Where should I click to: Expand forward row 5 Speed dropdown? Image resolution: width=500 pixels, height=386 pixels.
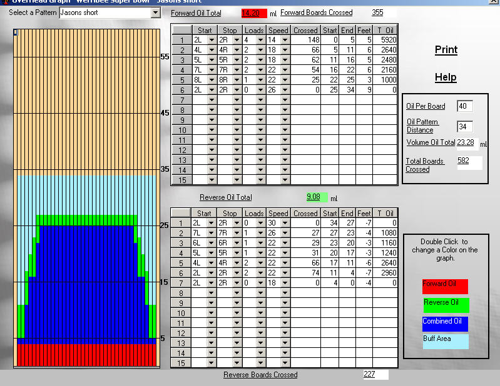point(285,80)
